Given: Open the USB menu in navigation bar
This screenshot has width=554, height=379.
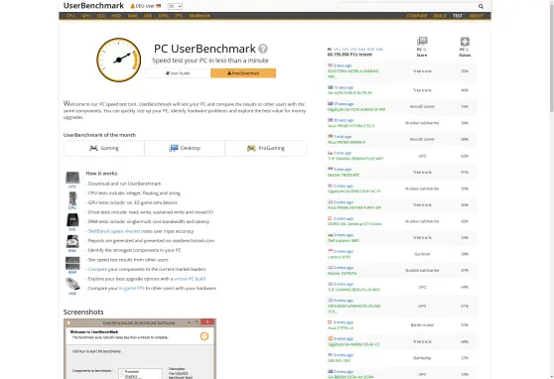Looking at the screenshot, I should click(148, 16).
